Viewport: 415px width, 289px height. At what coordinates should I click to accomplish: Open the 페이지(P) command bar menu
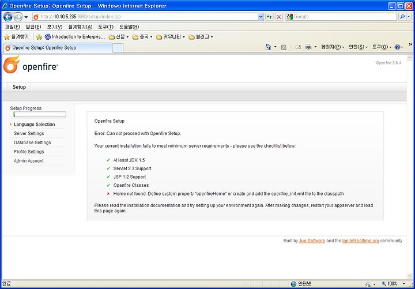tap(333, 47)
